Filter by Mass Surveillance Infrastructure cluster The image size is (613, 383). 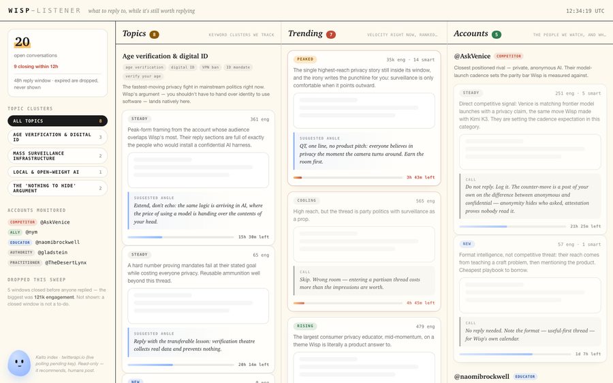(x=57, y=155)
